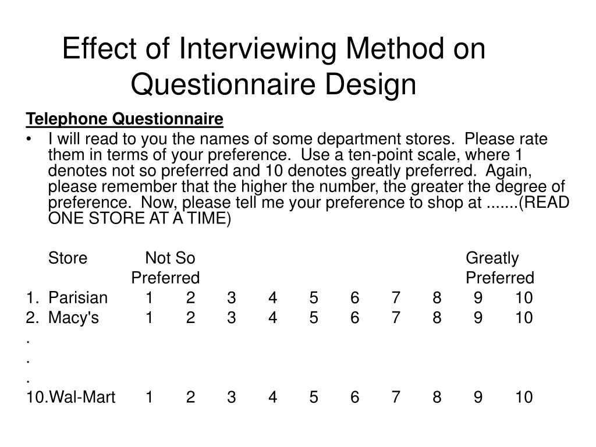Choose rating 9 for Macy's

[478, 317]
